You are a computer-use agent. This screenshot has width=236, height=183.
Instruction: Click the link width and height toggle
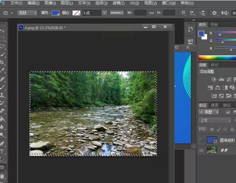click(151, 13)
